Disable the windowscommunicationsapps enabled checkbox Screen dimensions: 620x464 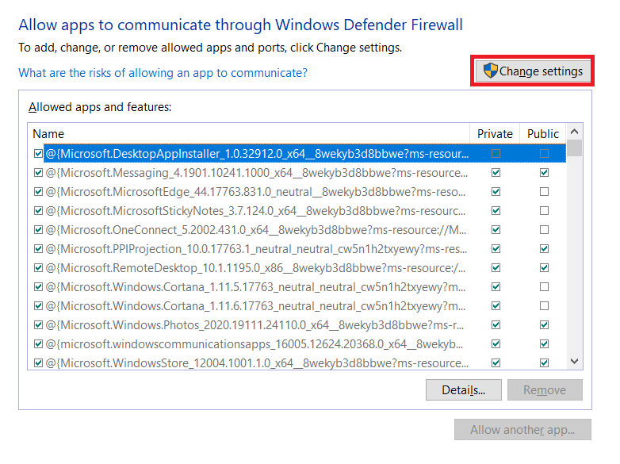click(38, 343)
